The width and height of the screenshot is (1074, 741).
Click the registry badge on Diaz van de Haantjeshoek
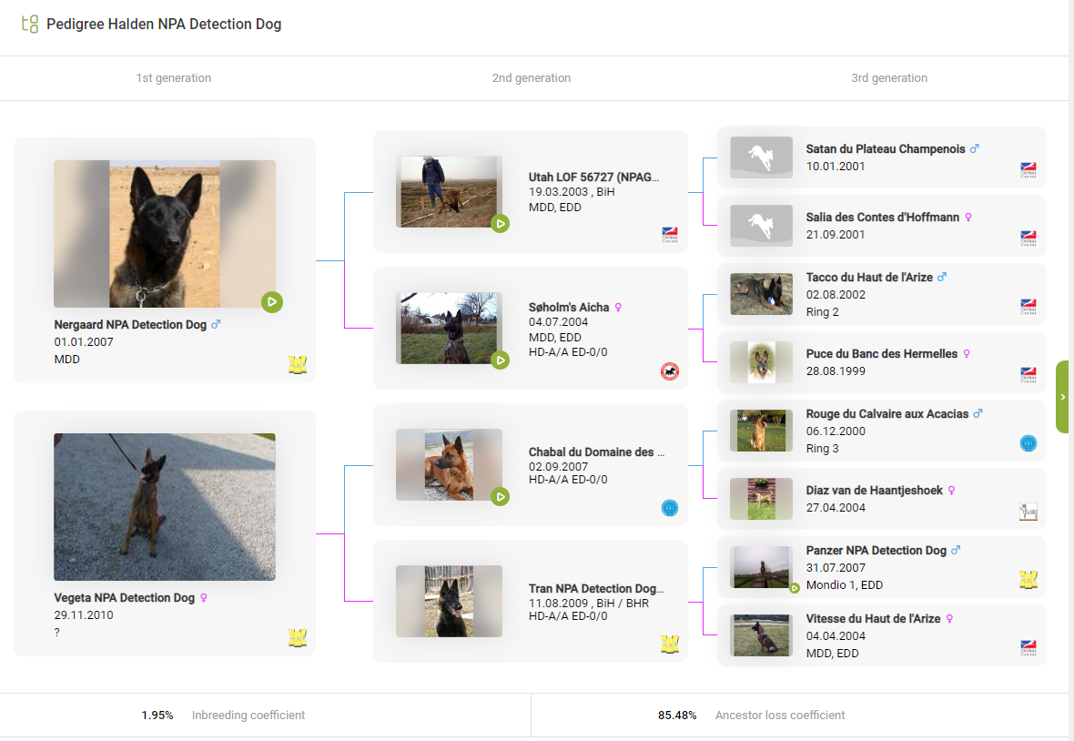click(1028, 512)
